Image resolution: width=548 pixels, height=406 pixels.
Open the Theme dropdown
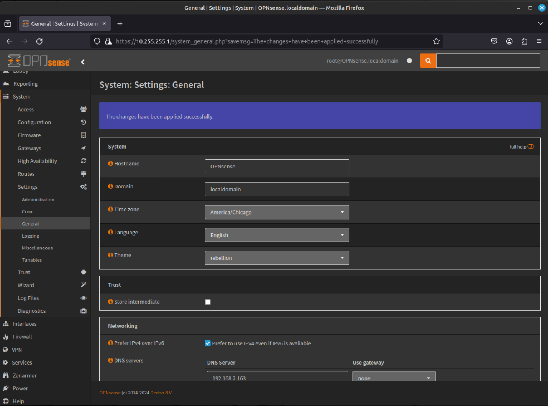(x=277, y=258)
